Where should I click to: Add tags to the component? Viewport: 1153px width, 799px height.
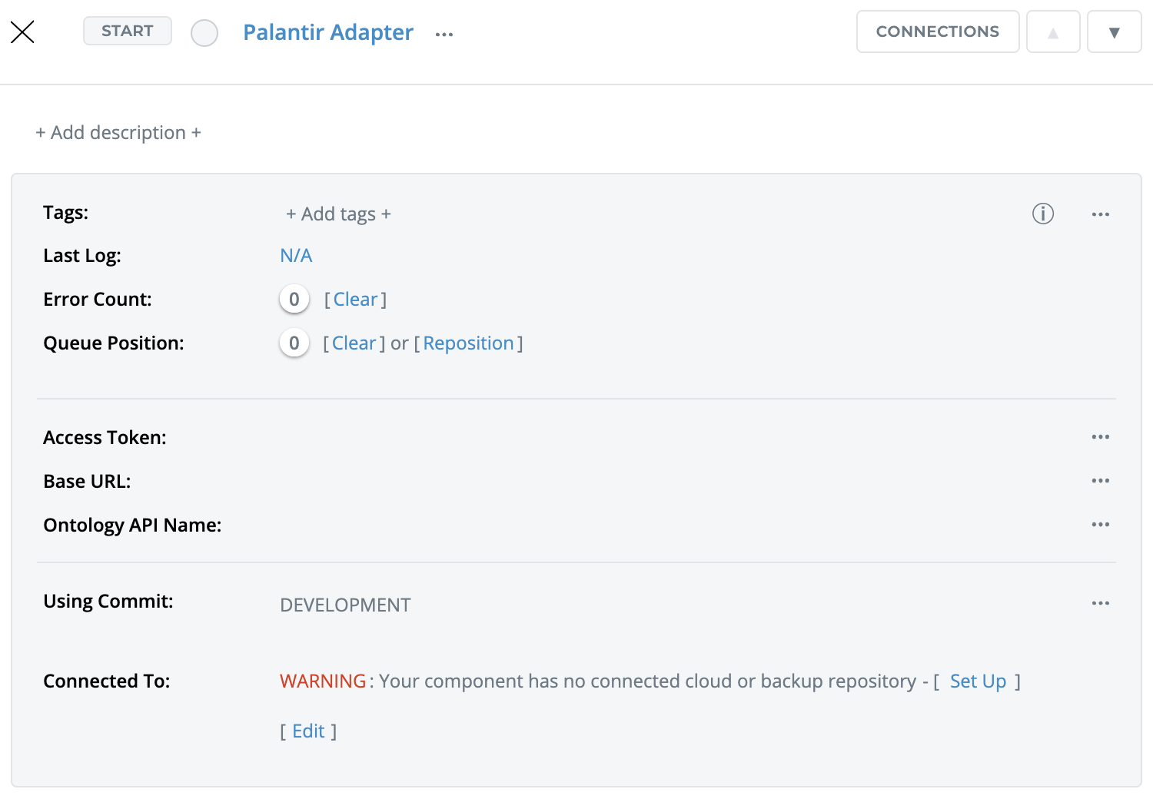coord(338,214)
